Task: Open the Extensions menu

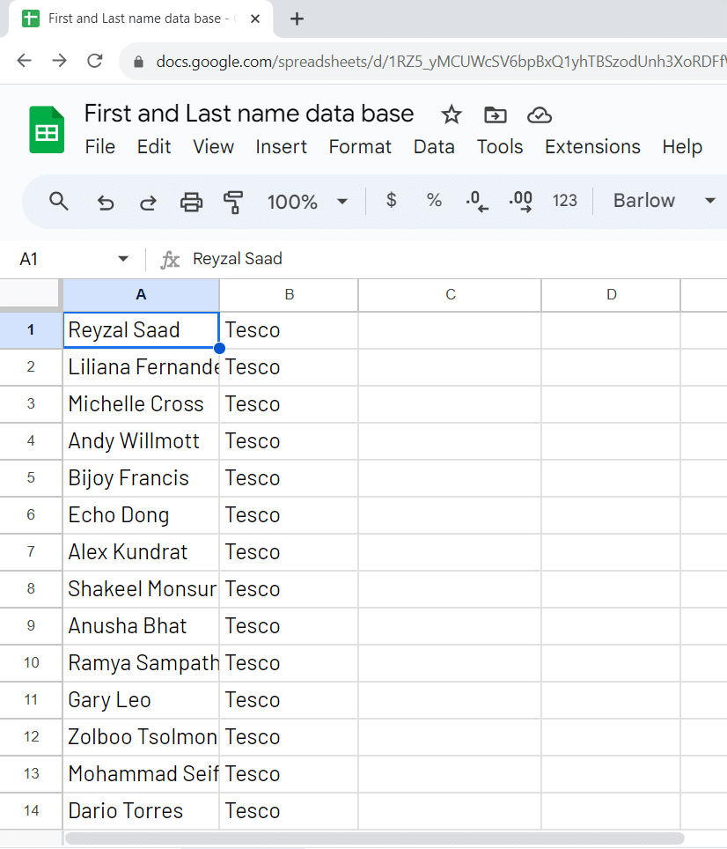Action: [x=592, y=147]
